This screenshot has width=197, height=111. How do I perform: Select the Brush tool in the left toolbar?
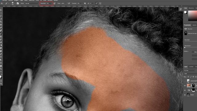(1, 34)
